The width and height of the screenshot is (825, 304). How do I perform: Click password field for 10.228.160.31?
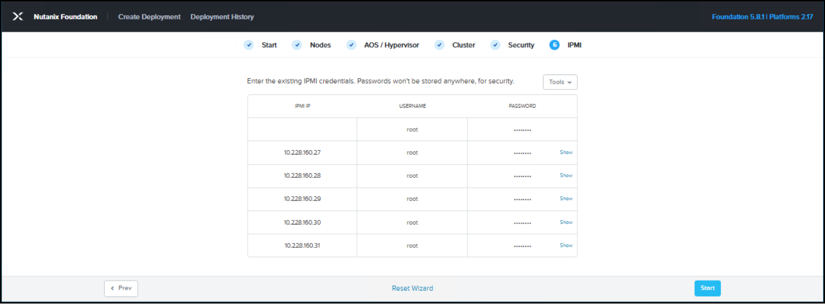(522, 245)
